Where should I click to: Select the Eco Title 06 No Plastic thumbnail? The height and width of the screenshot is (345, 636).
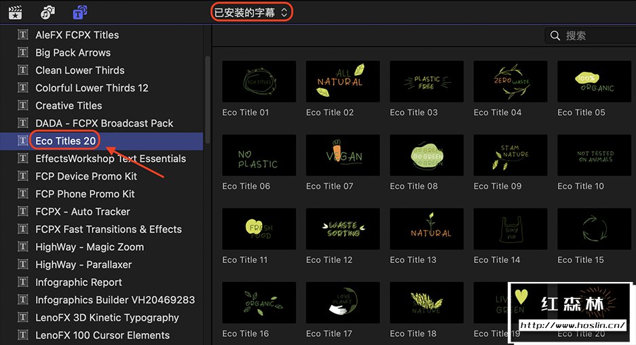pyautogui.click(x=259, y=155)
